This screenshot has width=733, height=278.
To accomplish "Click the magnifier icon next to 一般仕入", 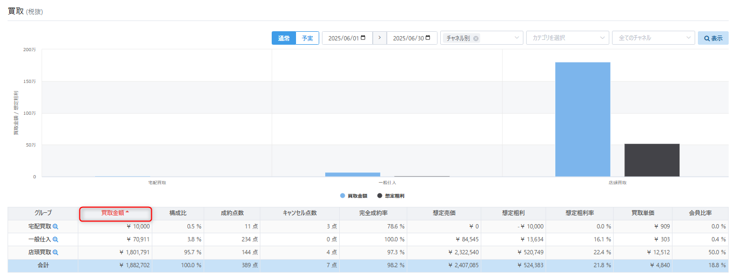I will 55,240.
